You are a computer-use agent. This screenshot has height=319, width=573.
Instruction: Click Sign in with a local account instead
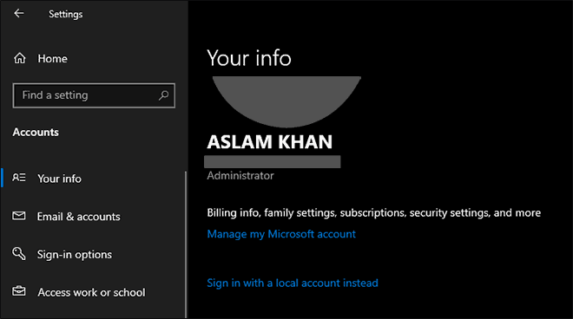pos(293,283)
